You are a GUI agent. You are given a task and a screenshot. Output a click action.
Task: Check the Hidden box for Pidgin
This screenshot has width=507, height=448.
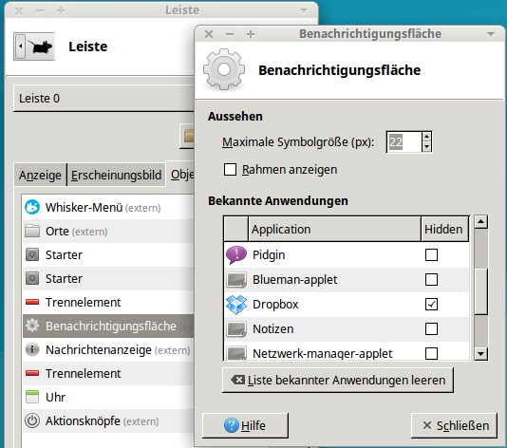[431, 254]
